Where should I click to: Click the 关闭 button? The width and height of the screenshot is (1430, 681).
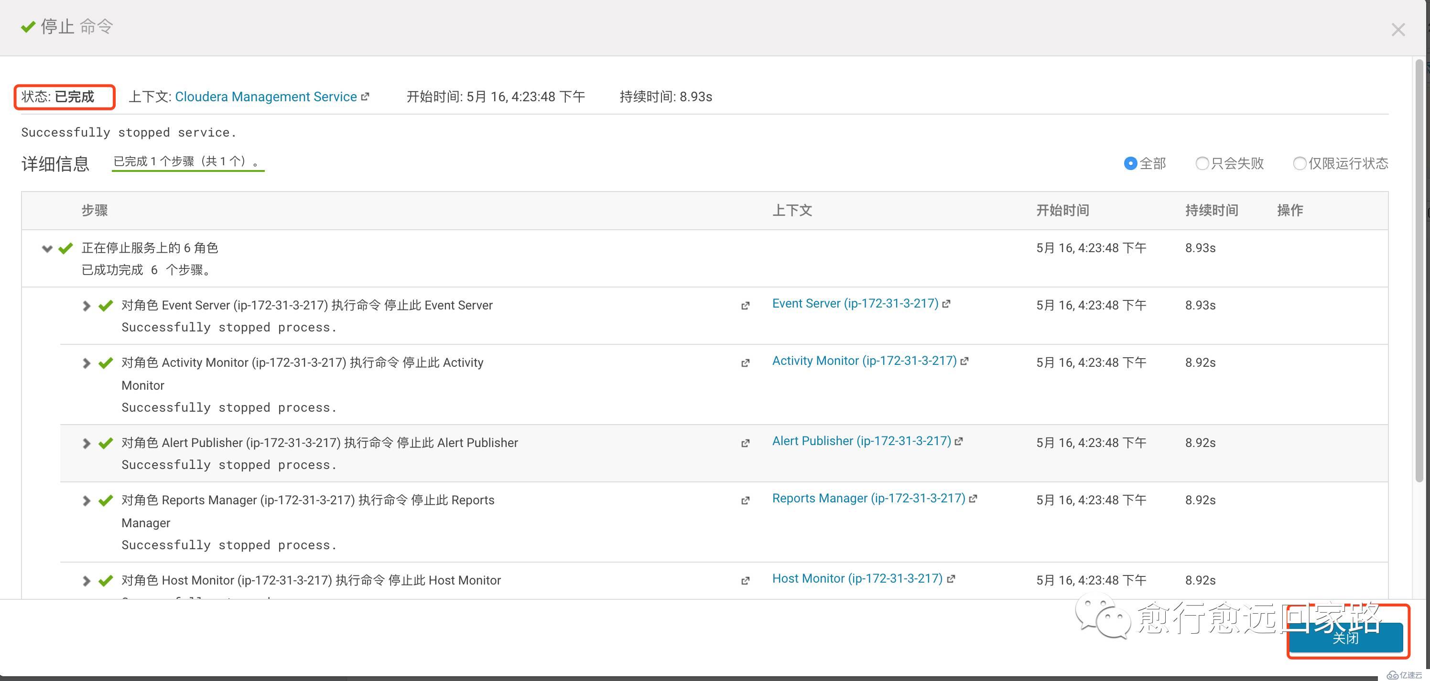pyautogui.click(x=1346, y=638)
